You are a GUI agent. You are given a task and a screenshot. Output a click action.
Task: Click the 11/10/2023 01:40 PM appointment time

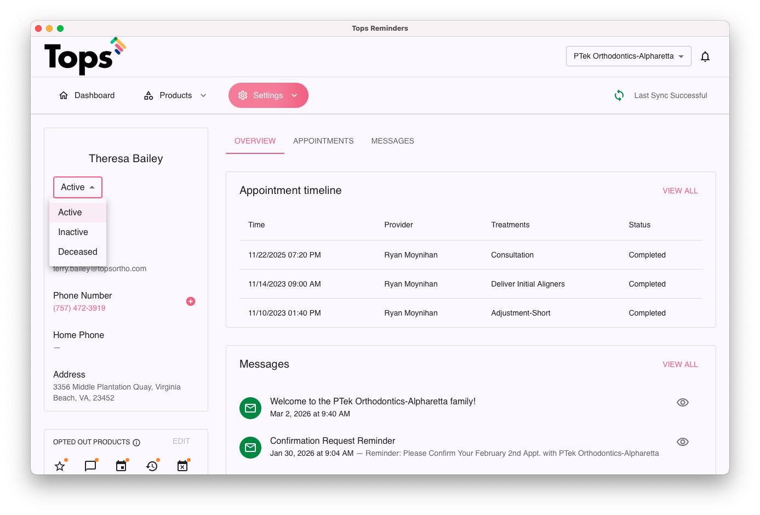coord(284,313)
